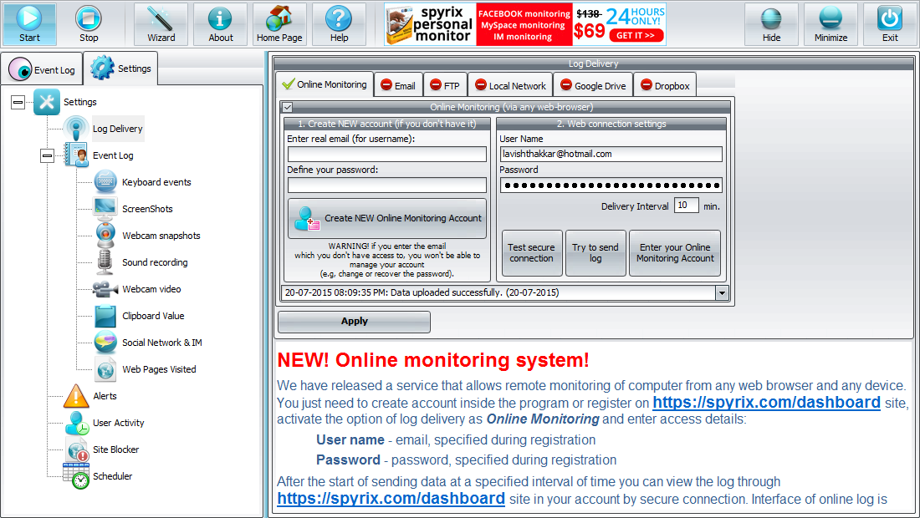Open the log status history dropdown
The width and height of the screenshot is (920, 518).
pos(722,292)
